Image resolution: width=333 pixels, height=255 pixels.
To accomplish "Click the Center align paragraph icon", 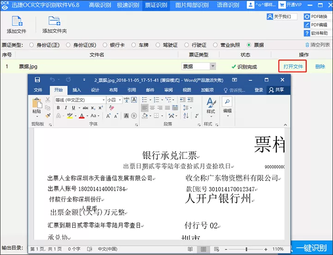I will (x=152, y=108).
